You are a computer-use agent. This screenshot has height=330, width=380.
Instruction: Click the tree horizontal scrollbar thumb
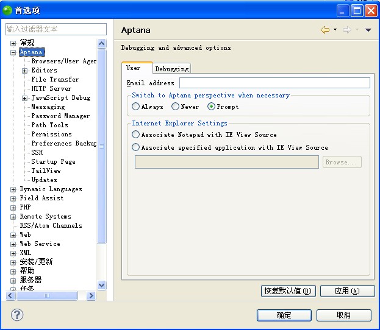pyautogui.click(x=47, y=295)
